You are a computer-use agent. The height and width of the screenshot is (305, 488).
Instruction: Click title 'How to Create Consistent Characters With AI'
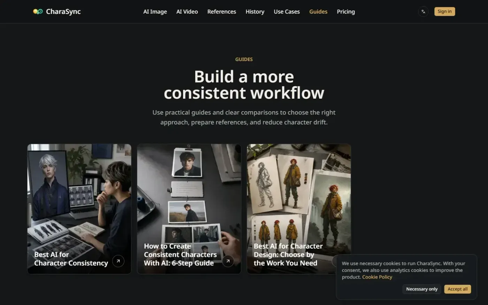click(x=180, y=254)
